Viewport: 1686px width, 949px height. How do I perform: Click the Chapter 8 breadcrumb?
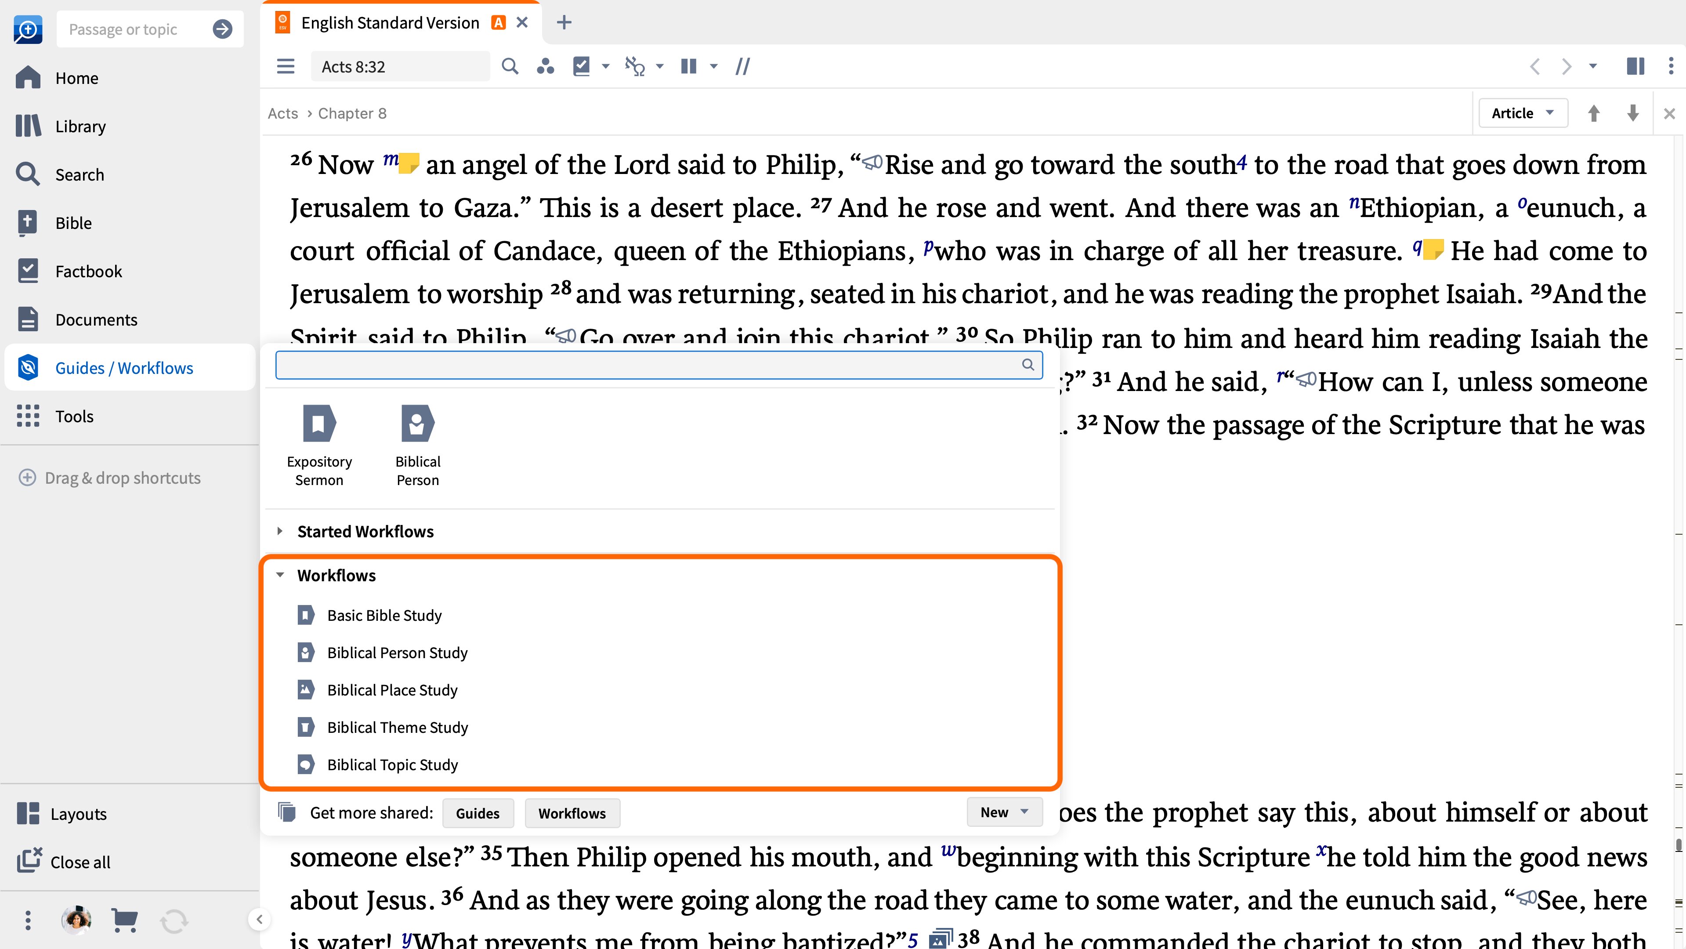pyautogui.click(x=352, y=113)
